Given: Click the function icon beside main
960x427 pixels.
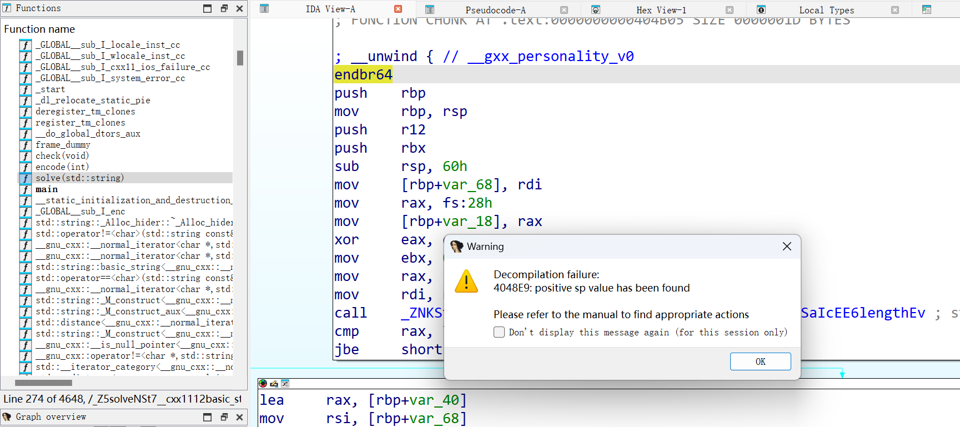Looking at the screenshot, I should [x=26, y=189].
